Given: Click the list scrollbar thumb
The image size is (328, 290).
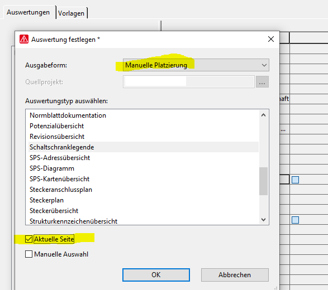Looking at the screenshot, I should pos(263,181).
